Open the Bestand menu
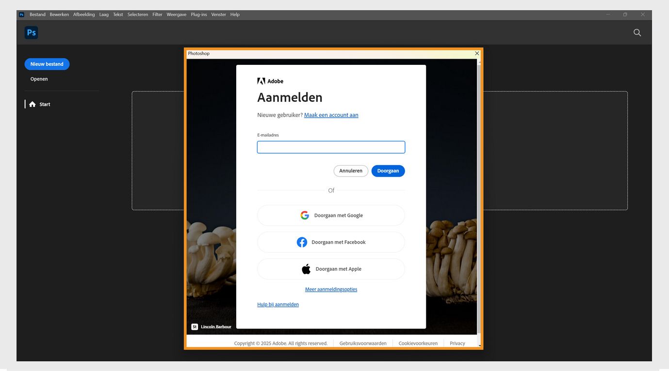The width and height of the screenshot is (669, 371). [x=37, y=15]
